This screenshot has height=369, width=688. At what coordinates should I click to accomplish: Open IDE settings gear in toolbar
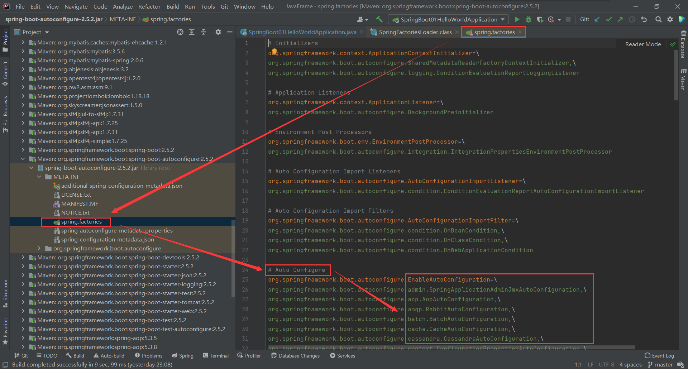coord(670,19)
